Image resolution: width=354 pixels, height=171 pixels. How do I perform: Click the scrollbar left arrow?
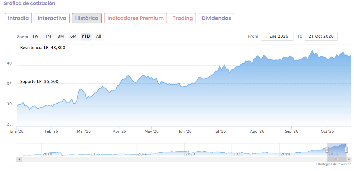point(19,159)
